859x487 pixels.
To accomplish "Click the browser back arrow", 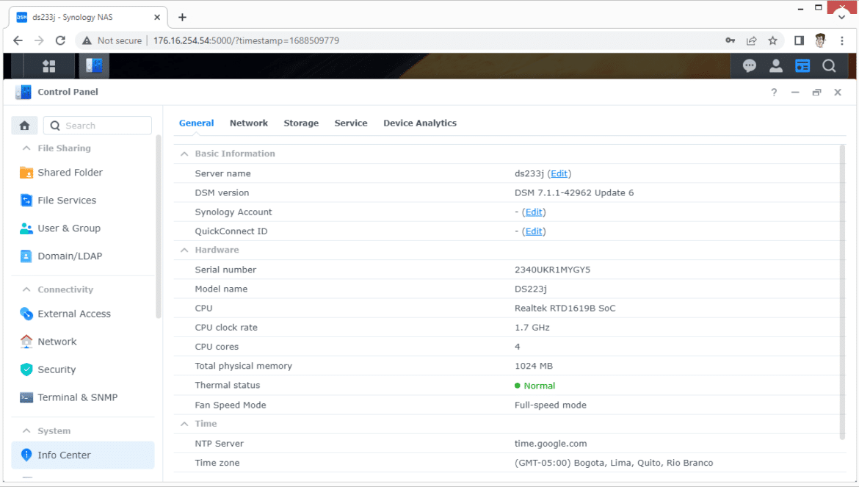I will pos(18,40).
